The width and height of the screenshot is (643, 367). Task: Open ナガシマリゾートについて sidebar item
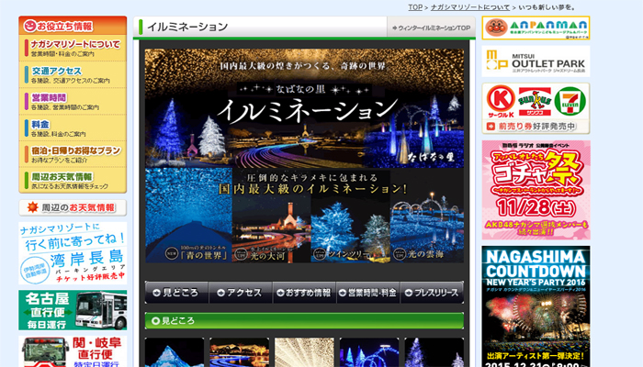coord(73,48)
